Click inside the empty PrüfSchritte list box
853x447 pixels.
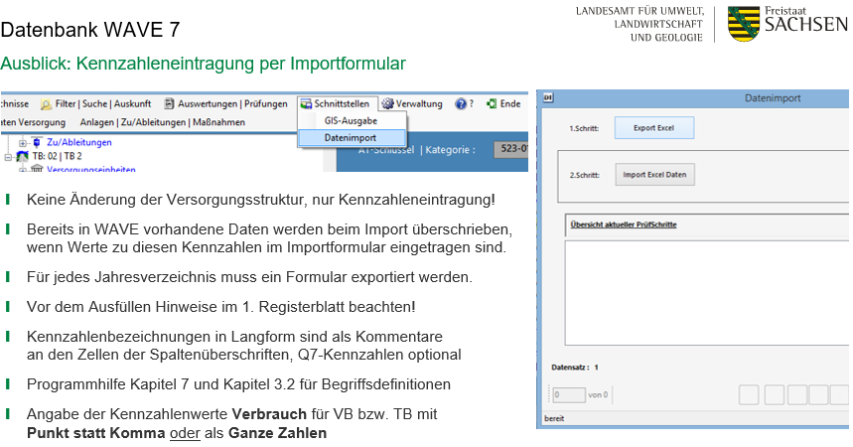(x=706, y=293)
